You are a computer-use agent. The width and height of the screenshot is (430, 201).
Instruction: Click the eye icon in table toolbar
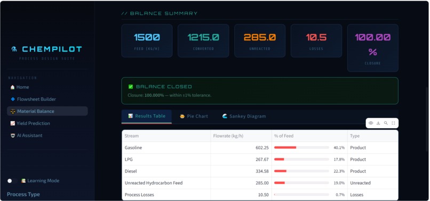(371, 123)
